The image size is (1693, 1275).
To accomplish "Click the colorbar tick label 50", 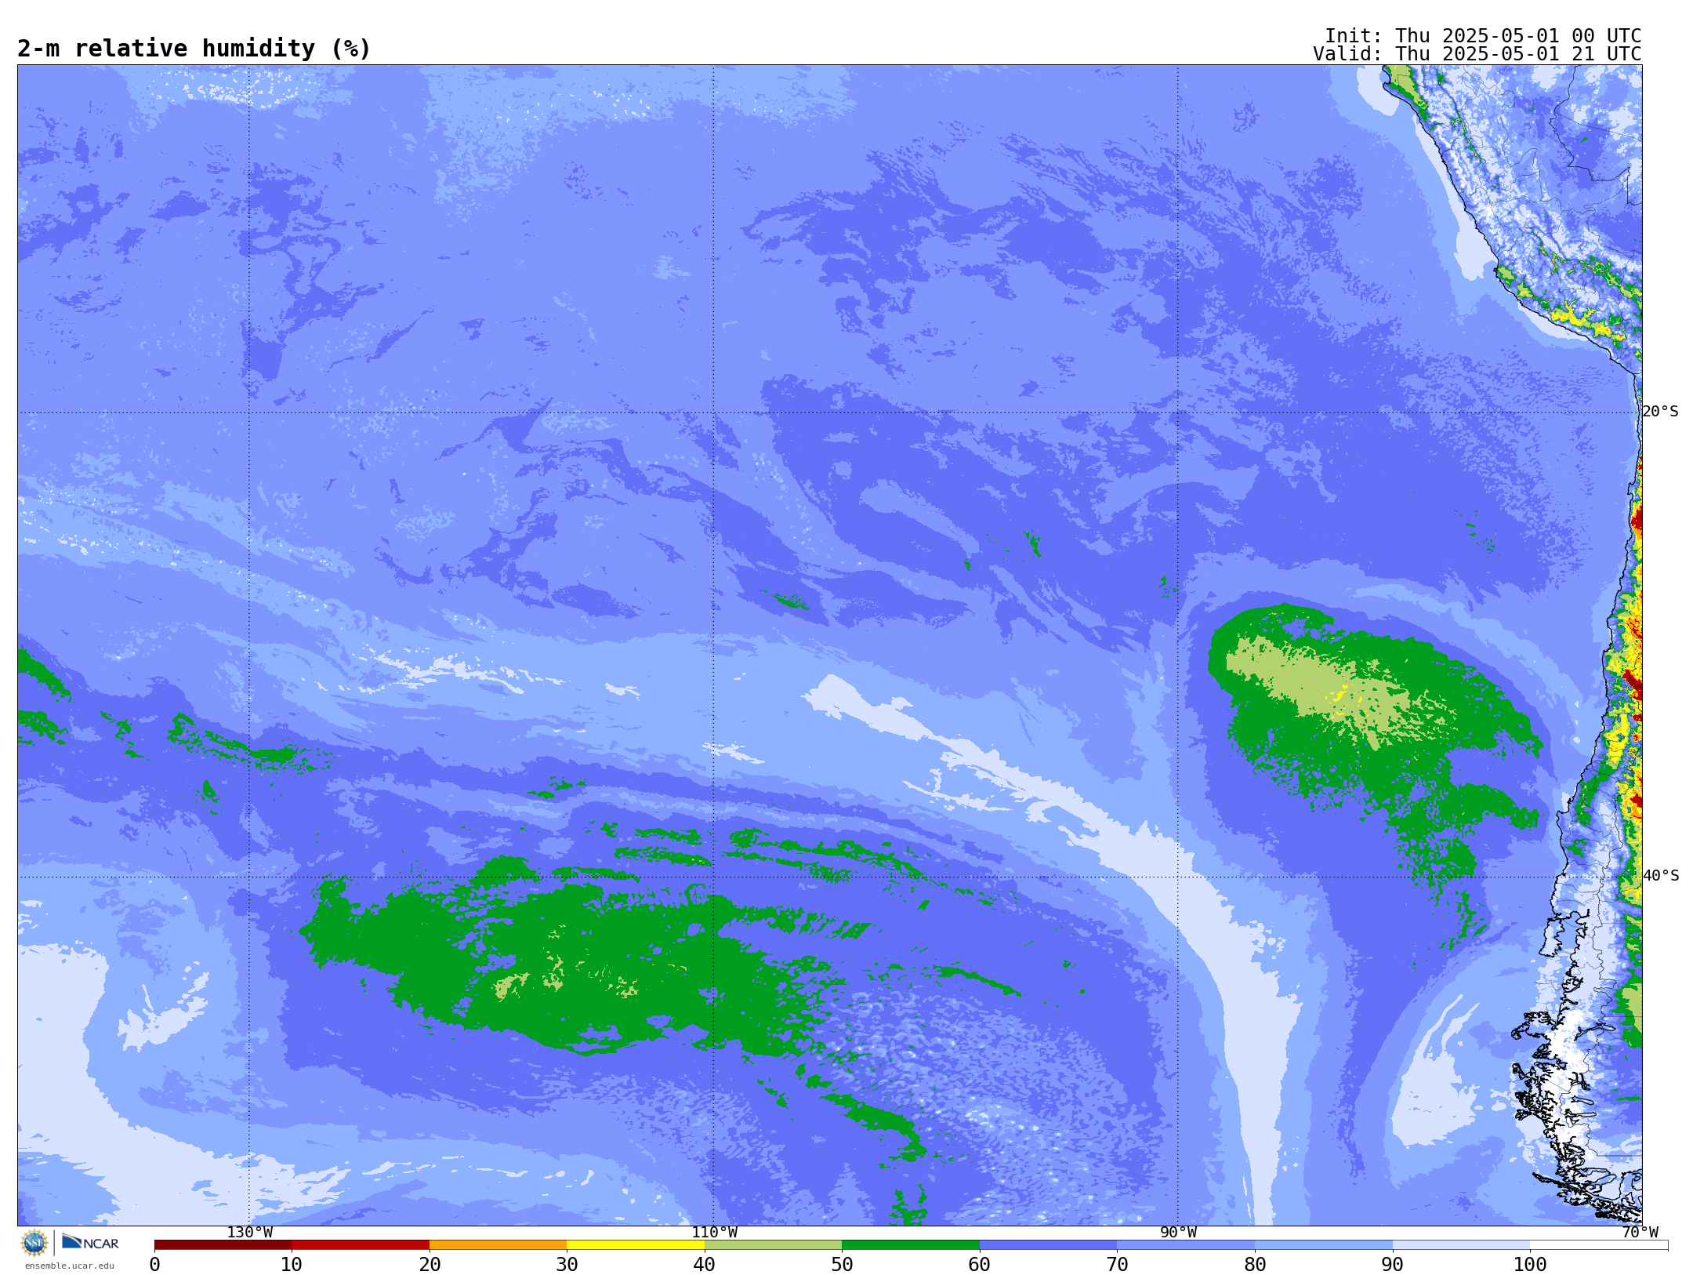I will [x=842, y=1264].
